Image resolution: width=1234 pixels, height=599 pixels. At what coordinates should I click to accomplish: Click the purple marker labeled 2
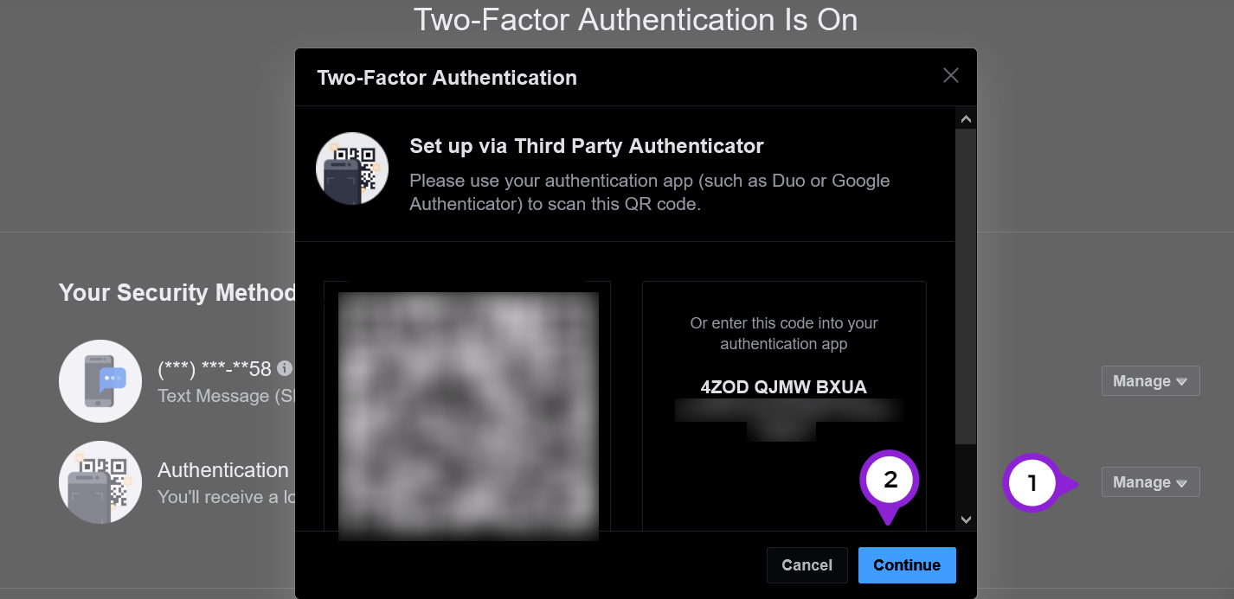tap(889, 480)
